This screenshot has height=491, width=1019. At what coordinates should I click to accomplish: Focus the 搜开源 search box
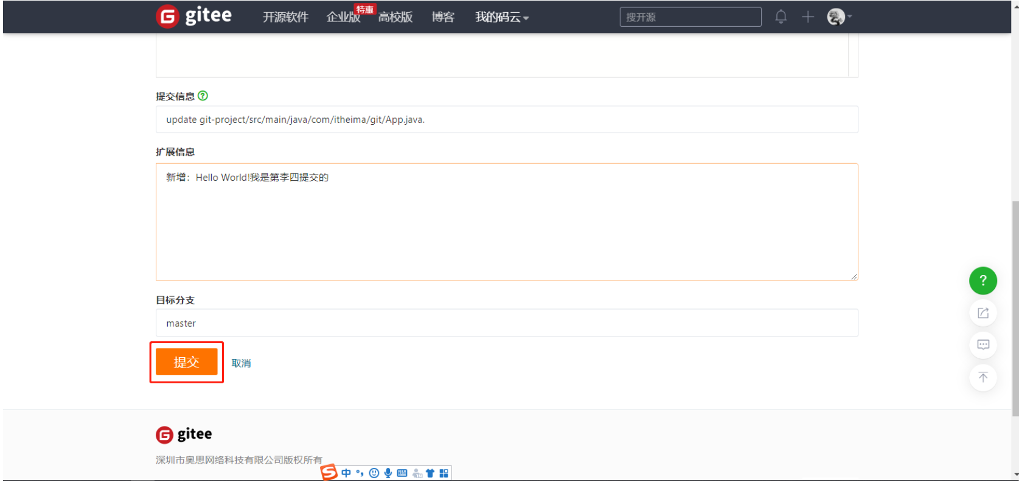[x=690, y=17]
